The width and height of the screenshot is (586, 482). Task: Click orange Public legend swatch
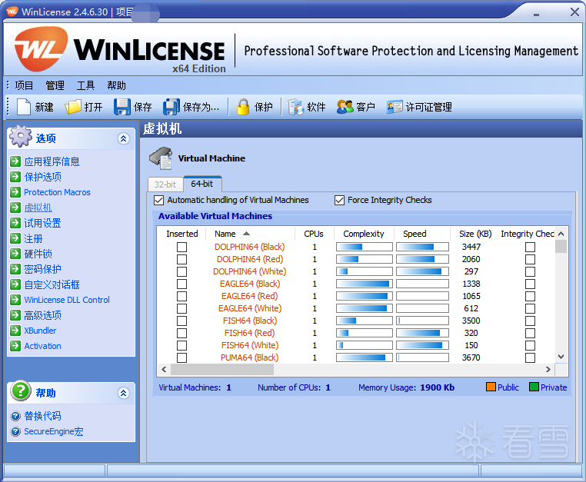click(x=491, y=387)
